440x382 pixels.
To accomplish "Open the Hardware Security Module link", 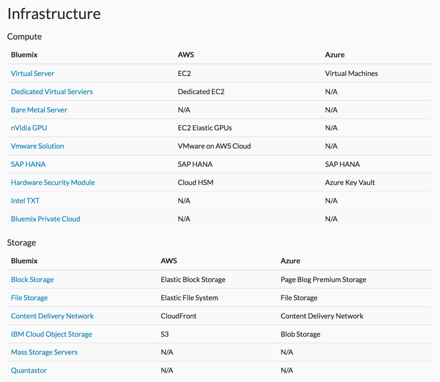I will [53, 182].
